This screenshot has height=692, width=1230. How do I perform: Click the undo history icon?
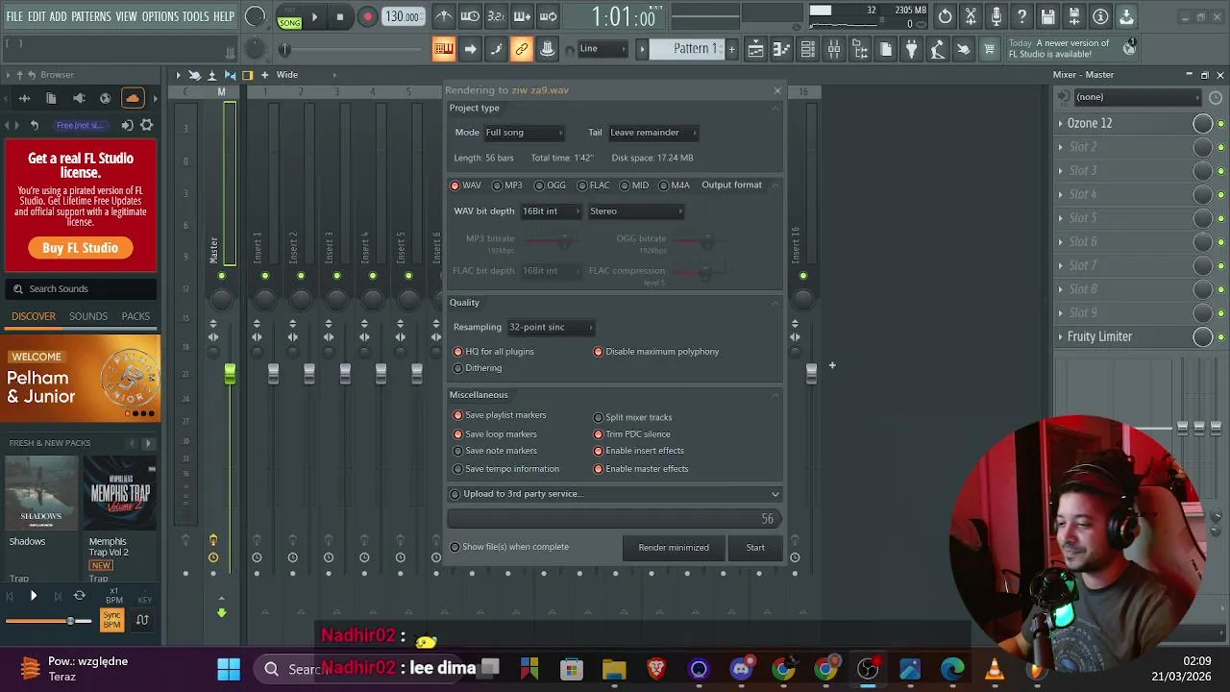click(x=946, y=16)
